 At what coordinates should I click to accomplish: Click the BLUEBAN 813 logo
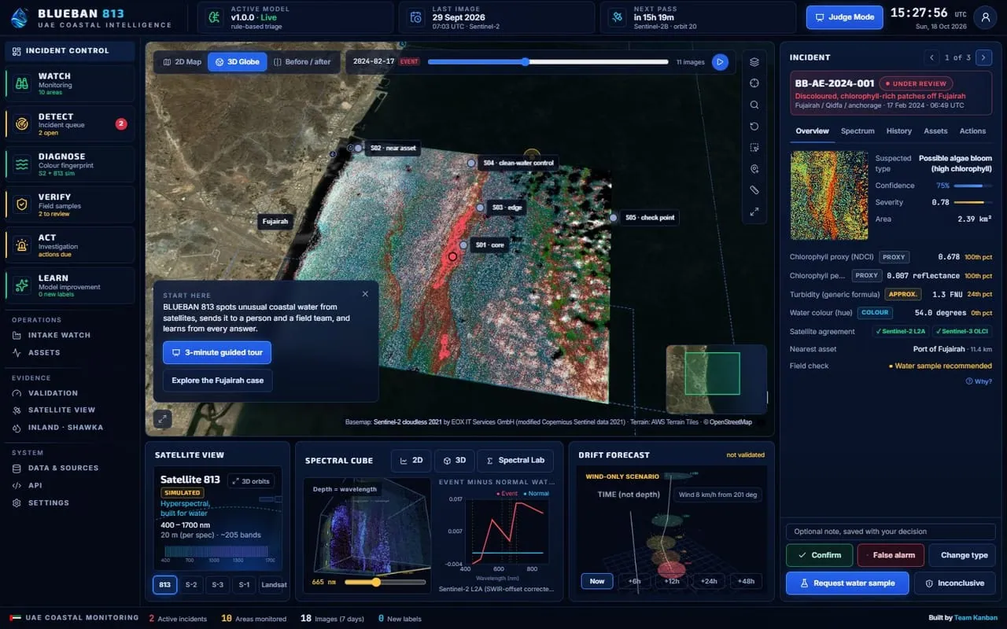click(20, 17)
